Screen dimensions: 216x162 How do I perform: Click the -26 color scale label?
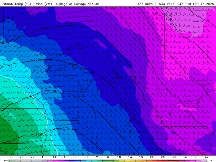21,157
